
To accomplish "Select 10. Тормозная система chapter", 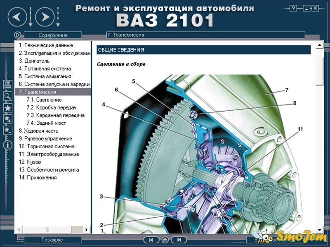I will (x=47, y=147).
